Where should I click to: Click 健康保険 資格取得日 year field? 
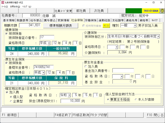[54, 43]
